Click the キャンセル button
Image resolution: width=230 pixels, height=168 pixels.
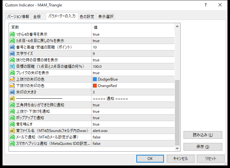(180, 159)
